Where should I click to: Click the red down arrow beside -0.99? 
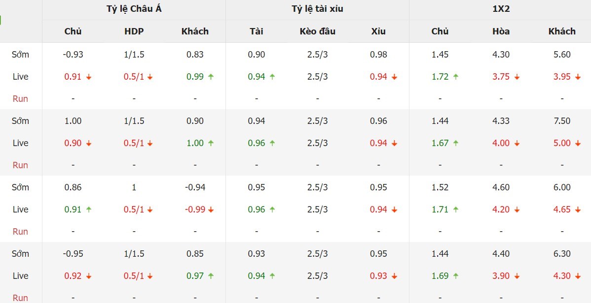(x=211, y=210)
